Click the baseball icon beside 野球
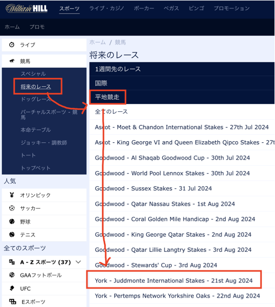This screenshot has height=307, width=275. coord(12,221)
